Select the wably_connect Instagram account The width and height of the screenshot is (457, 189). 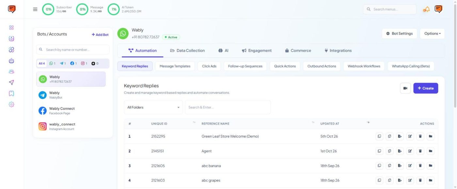pos(71,126)
